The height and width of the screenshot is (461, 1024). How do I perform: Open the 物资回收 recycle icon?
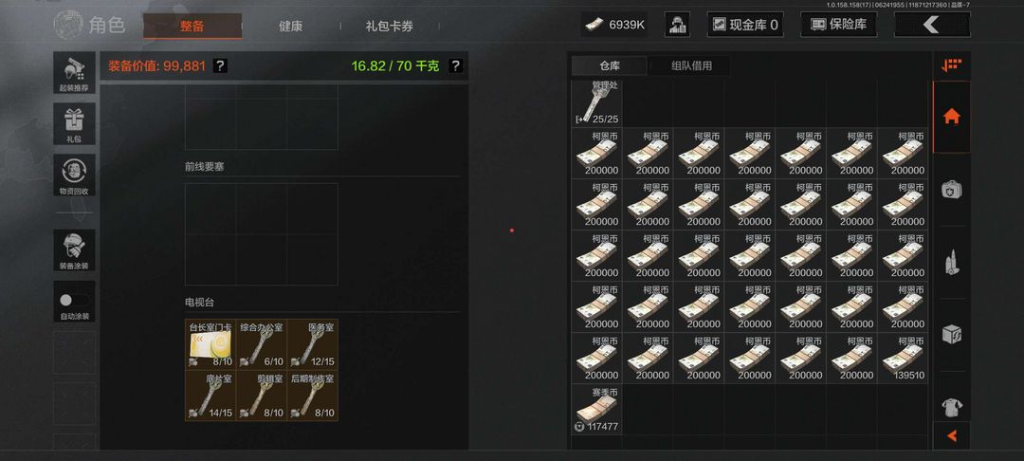click(74, 175)
